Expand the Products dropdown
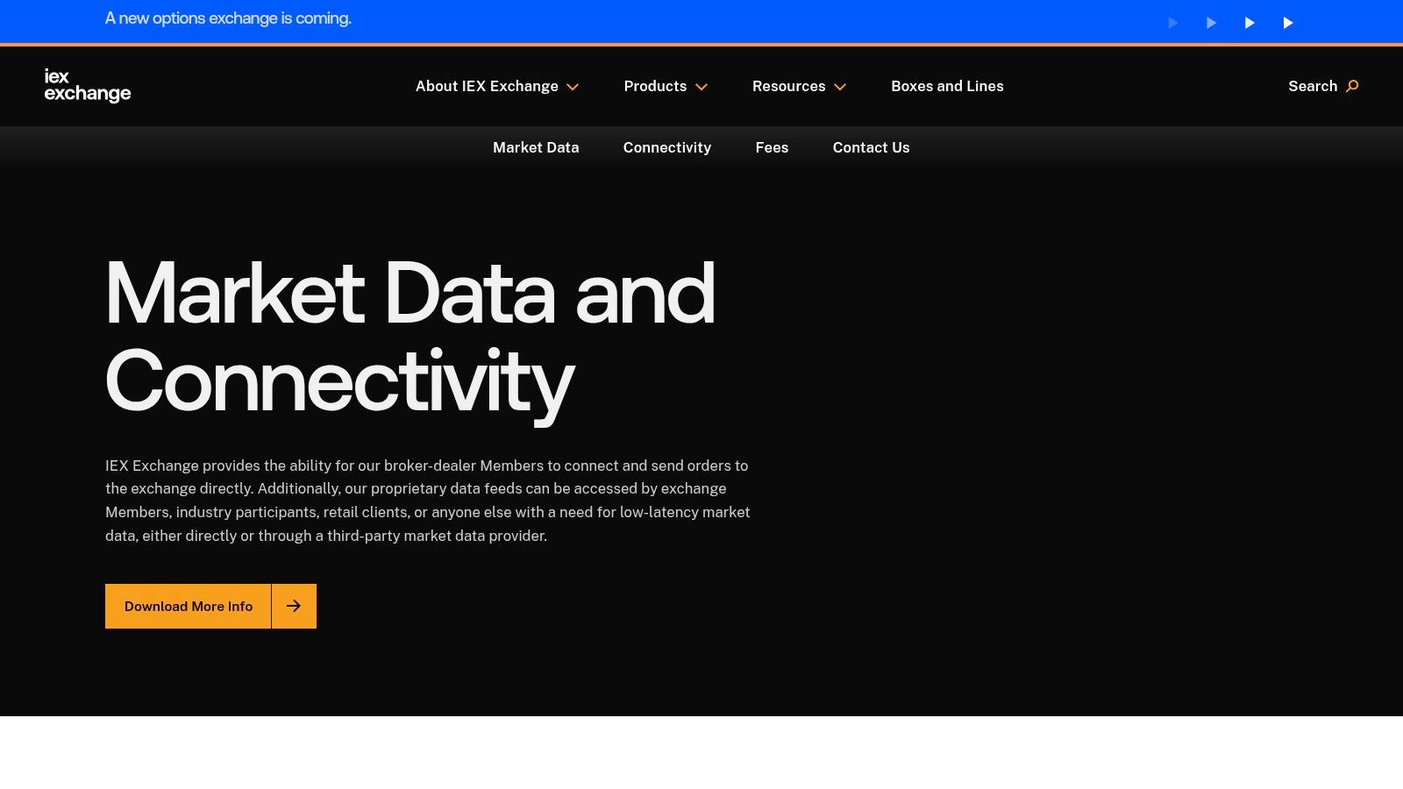 pos(655,86)
